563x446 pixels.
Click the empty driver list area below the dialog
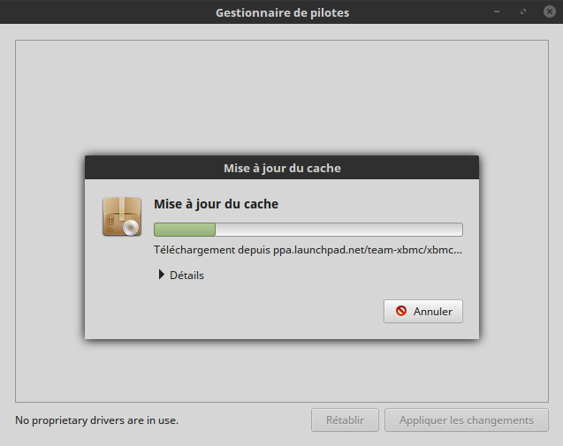(x=281, y=371)
